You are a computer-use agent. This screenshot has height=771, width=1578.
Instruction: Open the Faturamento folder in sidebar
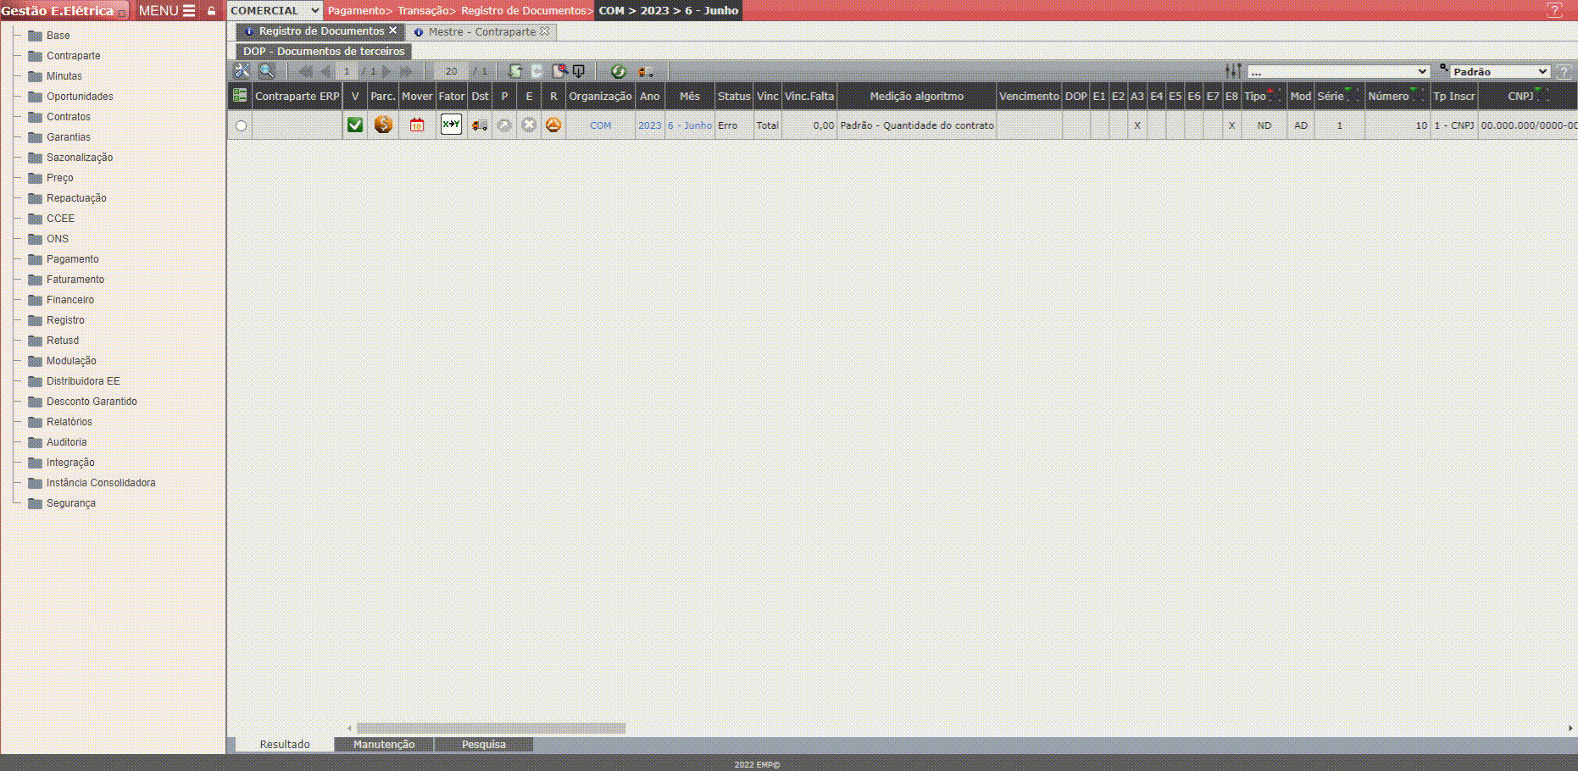click(x=75, y=280)
